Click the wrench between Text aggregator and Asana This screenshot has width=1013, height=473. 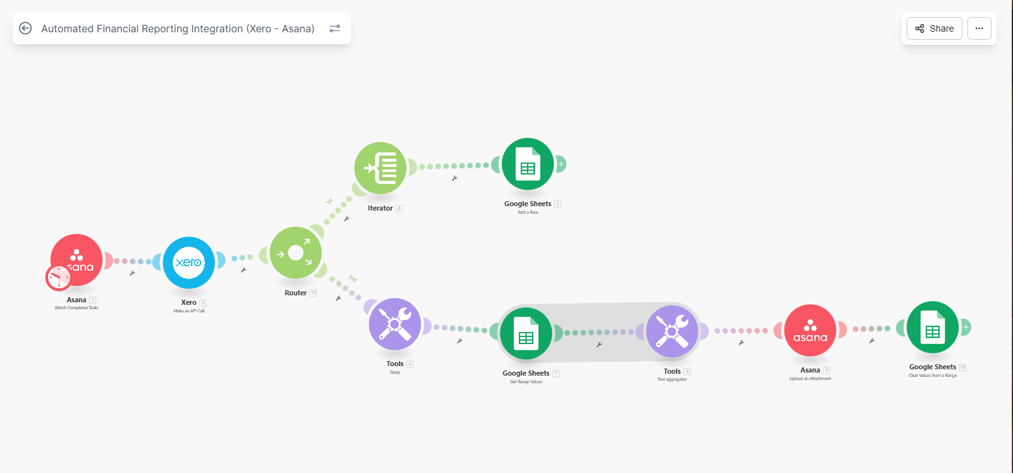(x=741, y=343)
